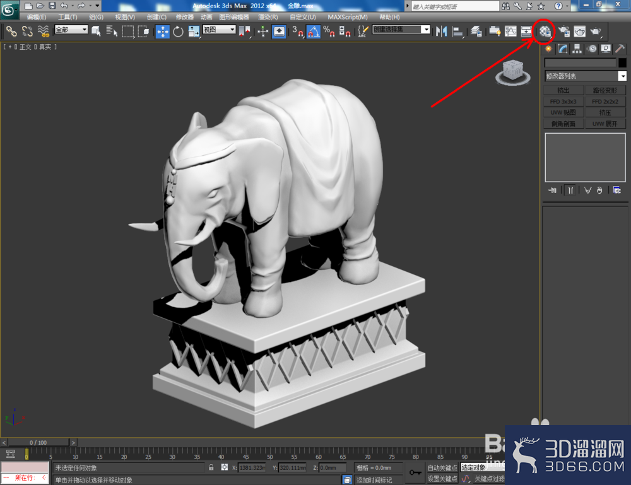
Task: Open the MAXScript(M) menu
Action: pyautogui.click(x=347, y=17)
